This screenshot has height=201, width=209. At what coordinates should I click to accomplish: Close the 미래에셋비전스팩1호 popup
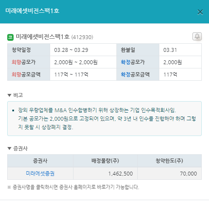click(200, 12)
